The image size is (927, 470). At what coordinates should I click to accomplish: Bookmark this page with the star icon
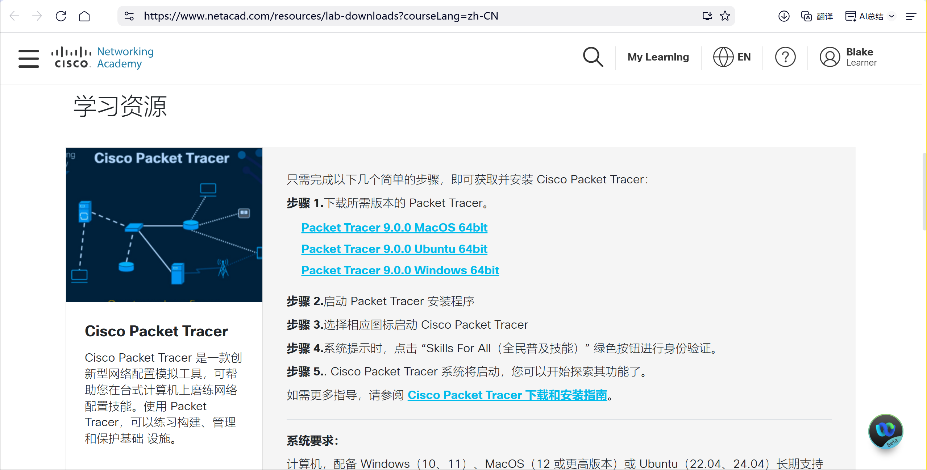[725, 16]
